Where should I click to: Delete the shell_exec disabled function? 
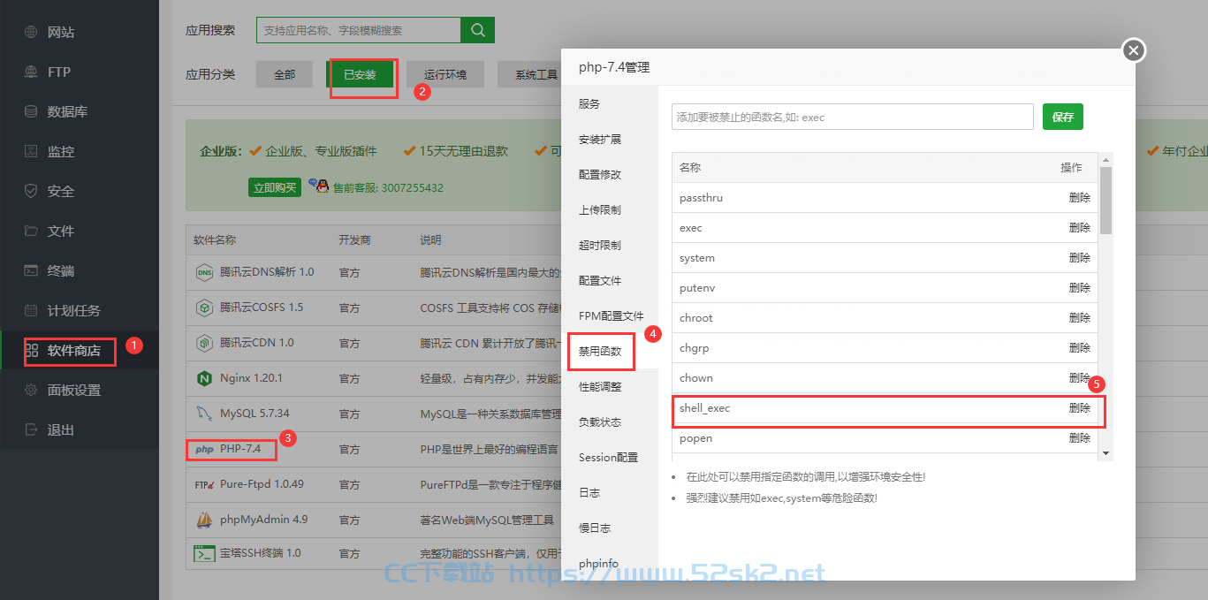click(1080, 408)
